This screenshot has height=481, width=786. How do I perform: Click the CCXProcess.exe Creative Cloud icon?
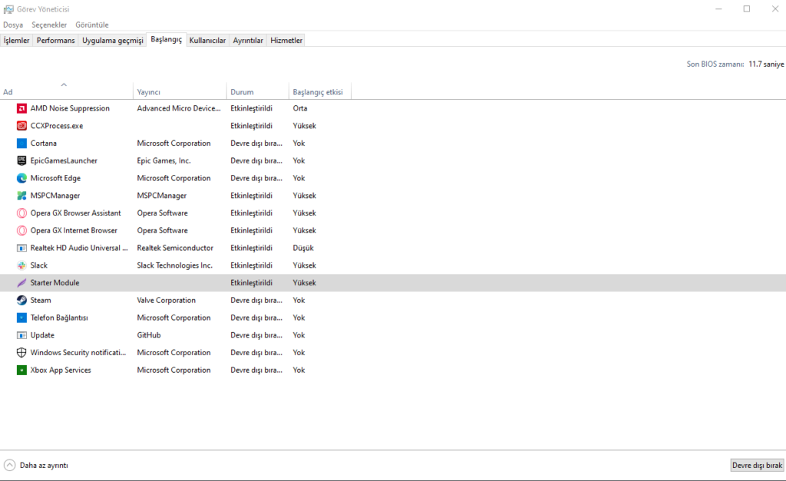point(21,126)
